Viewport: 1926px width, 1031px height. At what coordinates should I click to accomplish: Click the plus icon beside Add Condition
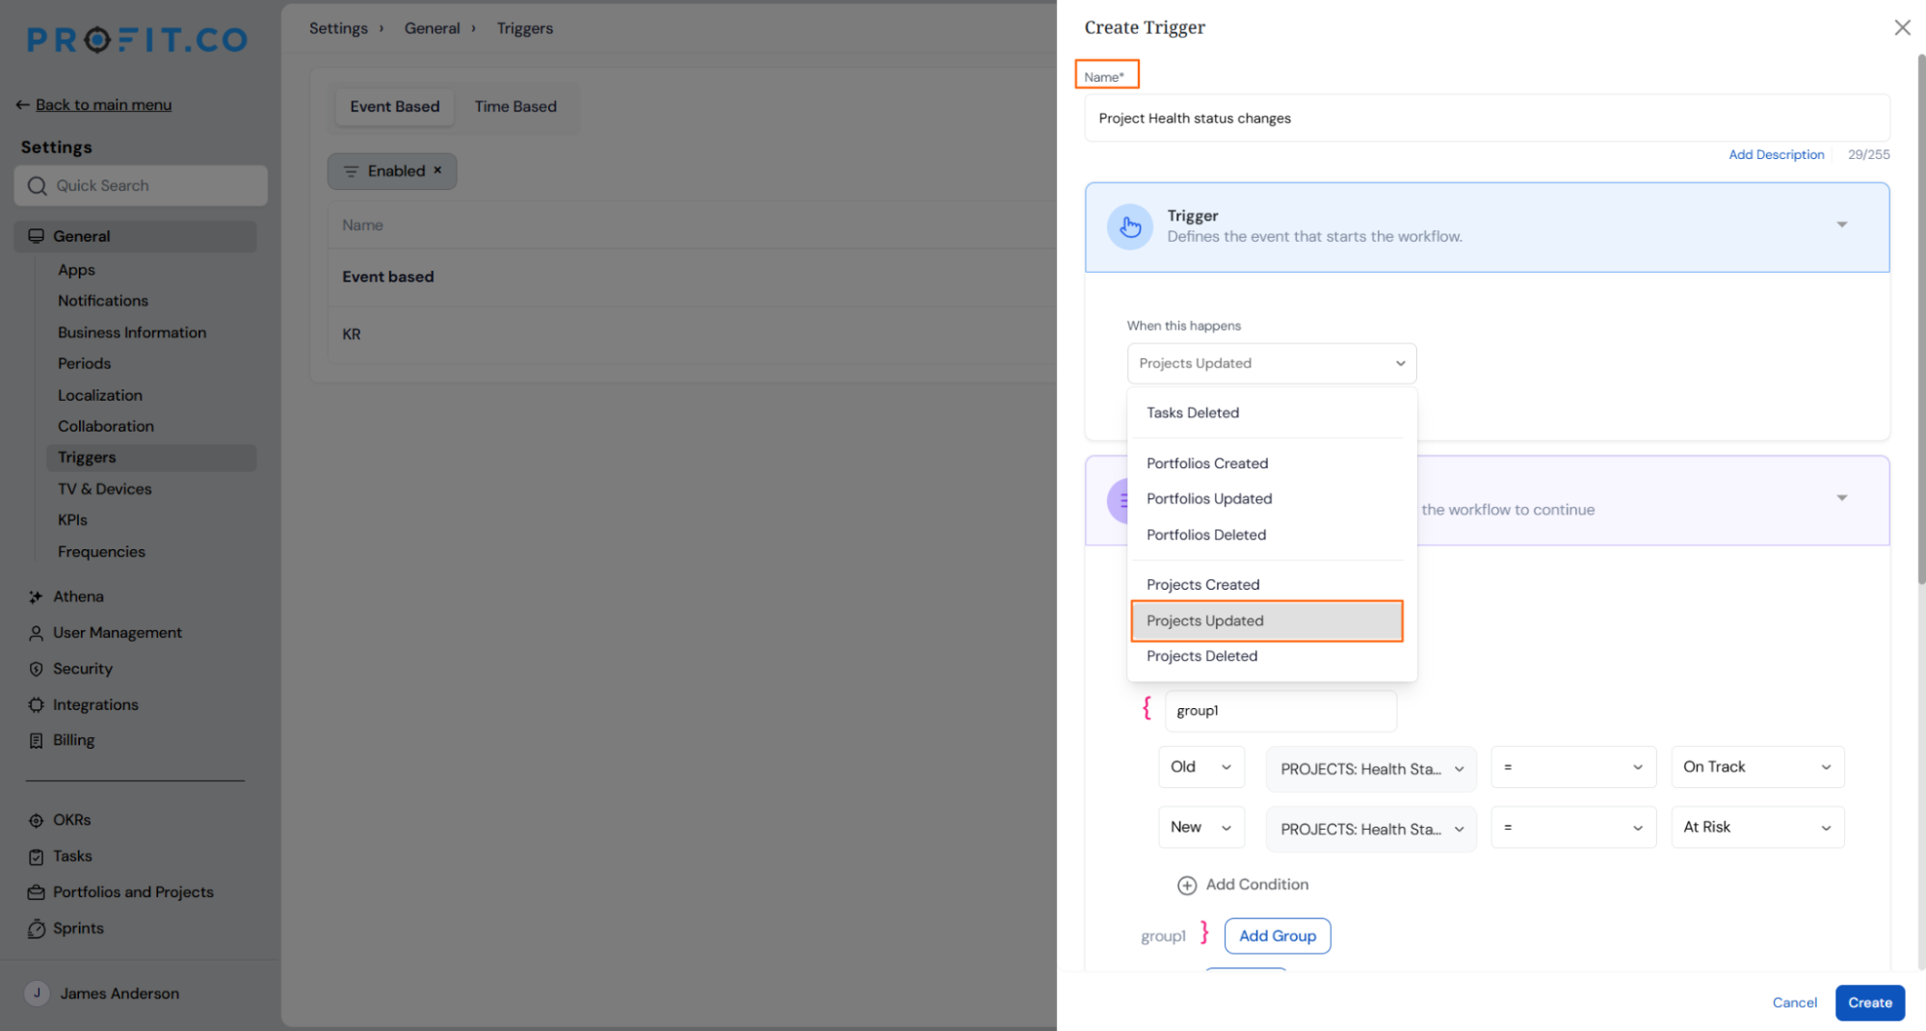click(x=1187, y=886)
